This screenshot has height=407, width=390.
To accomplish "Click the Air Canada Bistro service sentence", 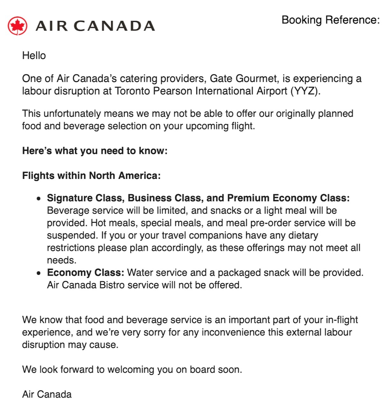I will point(144,285).
